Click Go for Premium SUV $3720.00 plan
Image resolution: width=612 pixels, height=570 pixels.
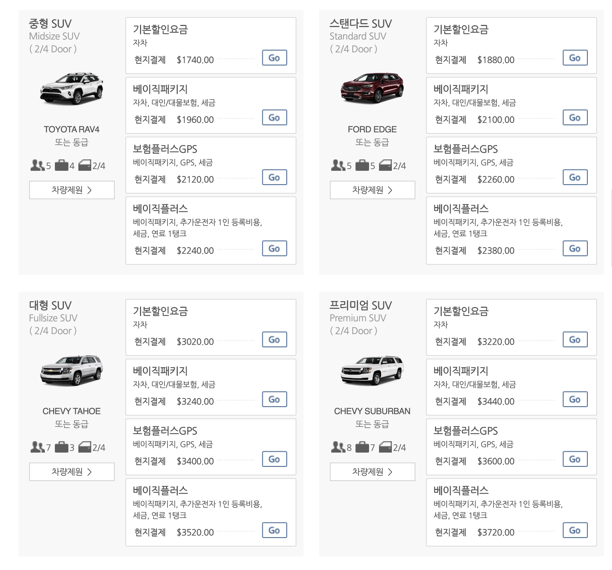(x=575, y=531)
